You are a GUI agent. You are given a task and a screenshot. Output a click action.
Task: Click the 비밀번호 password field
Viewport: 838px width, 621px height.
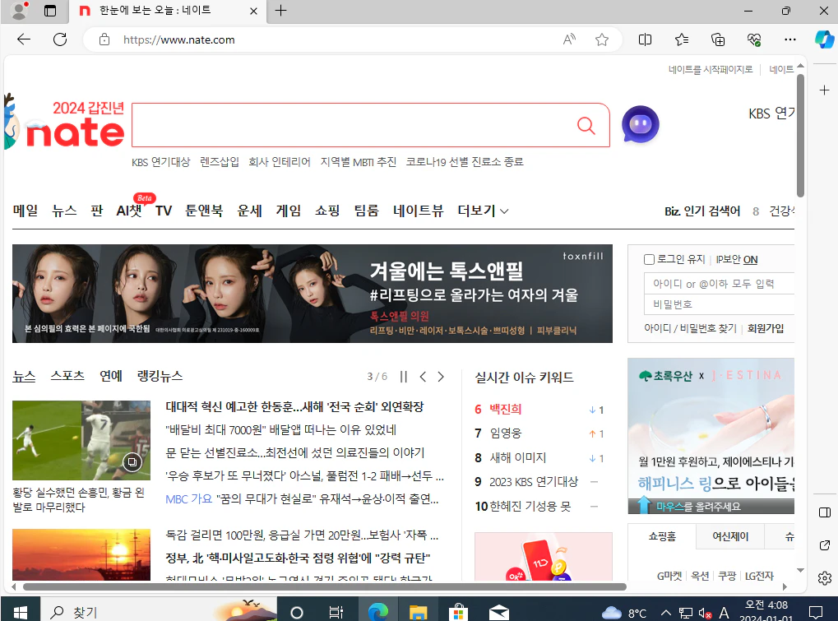coord(719,304)
